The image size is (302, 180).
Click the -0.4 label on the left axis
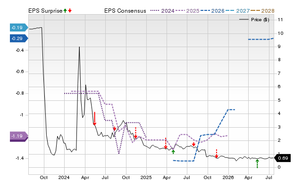click(x=20, y=50)
